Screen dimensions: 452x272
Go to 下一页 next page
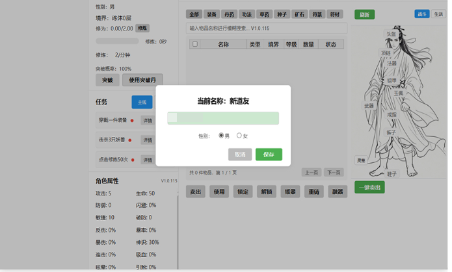click(334, 173)
